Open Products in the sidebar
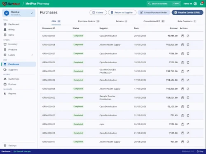Screen dimensions: 206x154 (x=13, y=50)
